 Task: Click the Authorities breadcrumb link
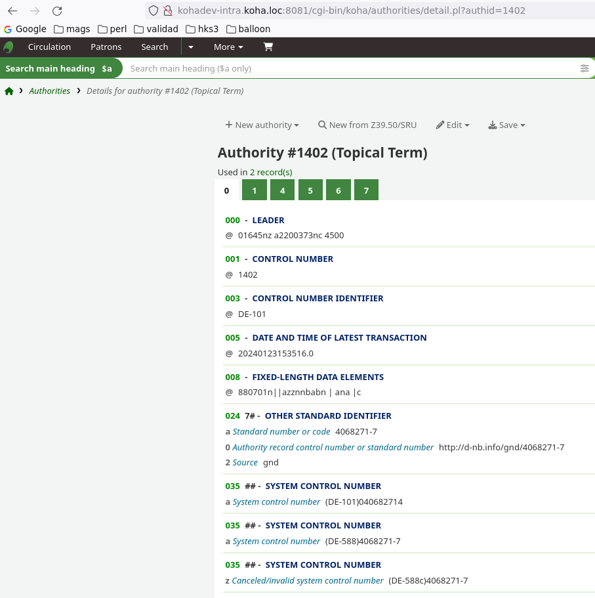[x=49, y=91]
